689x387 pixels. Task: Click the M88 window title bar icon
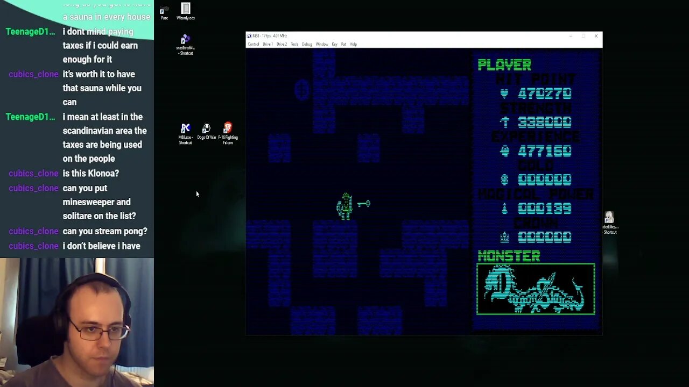click(249, 36)
